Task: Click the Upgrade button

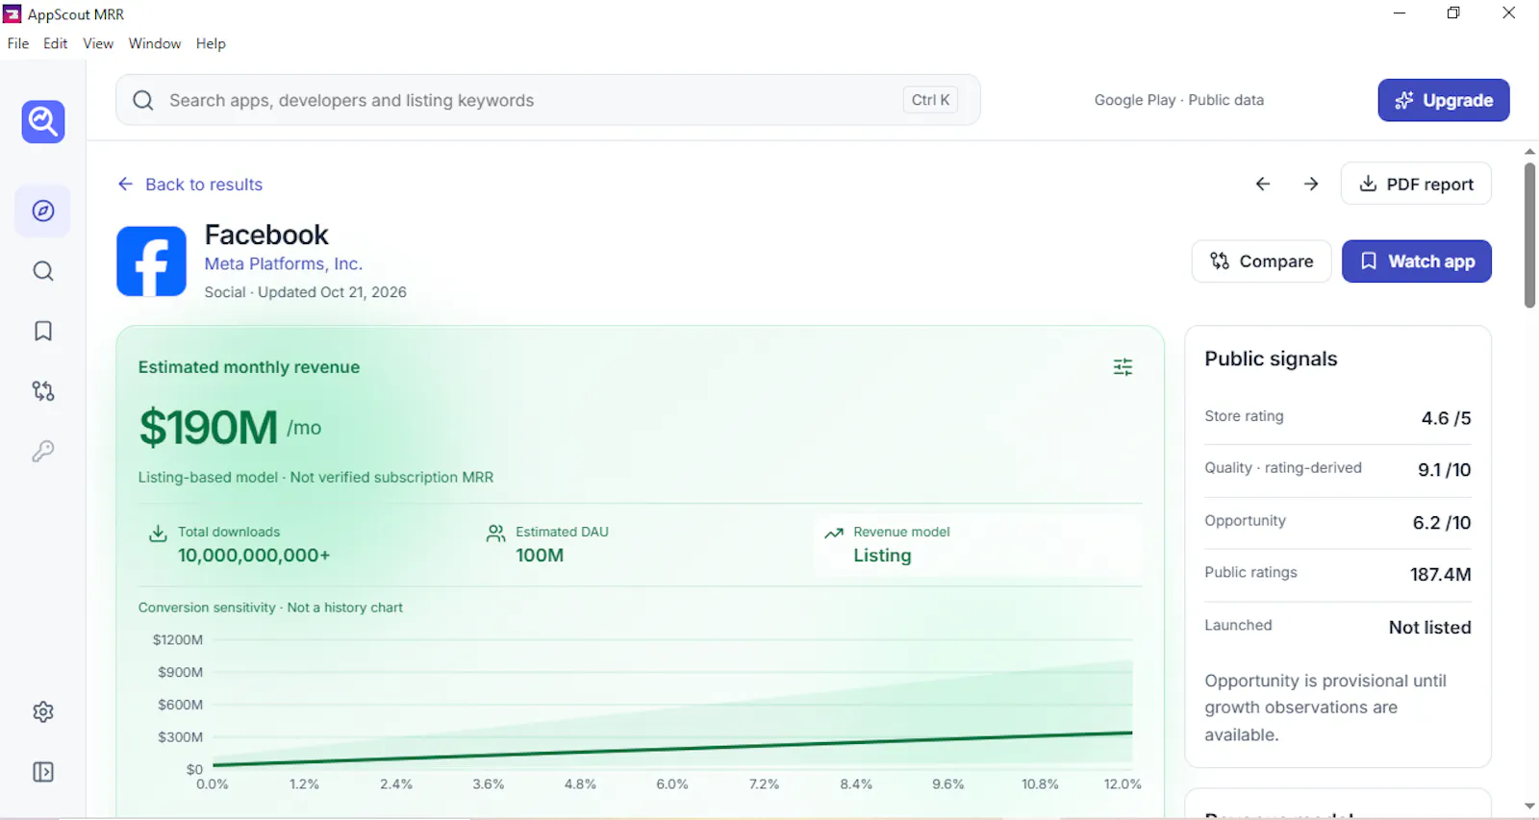Action: coord(1444,100)
